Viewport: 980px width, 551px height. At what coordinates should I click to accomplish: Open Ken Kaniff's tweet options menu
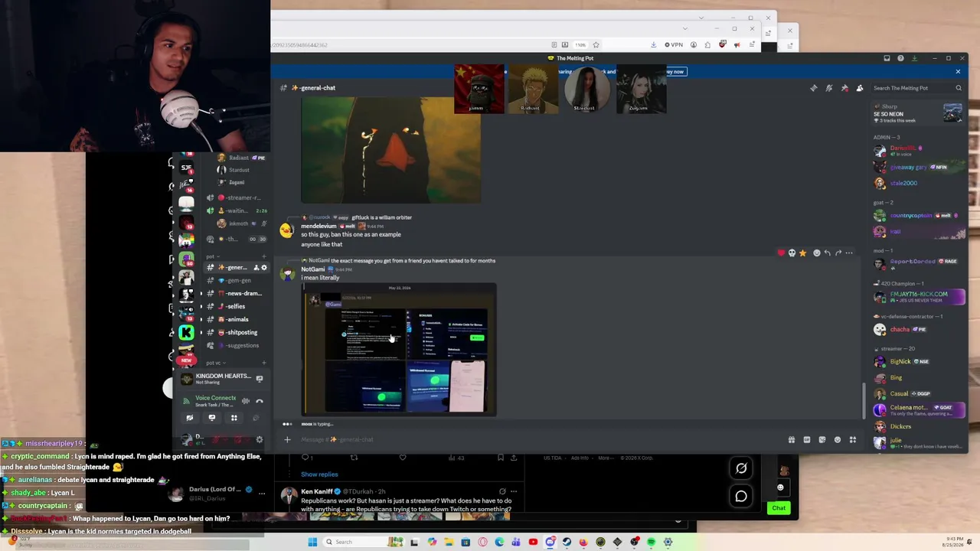pyautogui.click(x=514, y=491)
